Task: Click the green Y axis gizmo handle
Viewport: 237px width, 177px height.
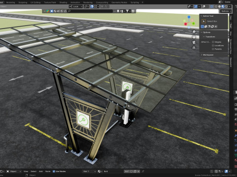Action: click(x=194, y=24)
